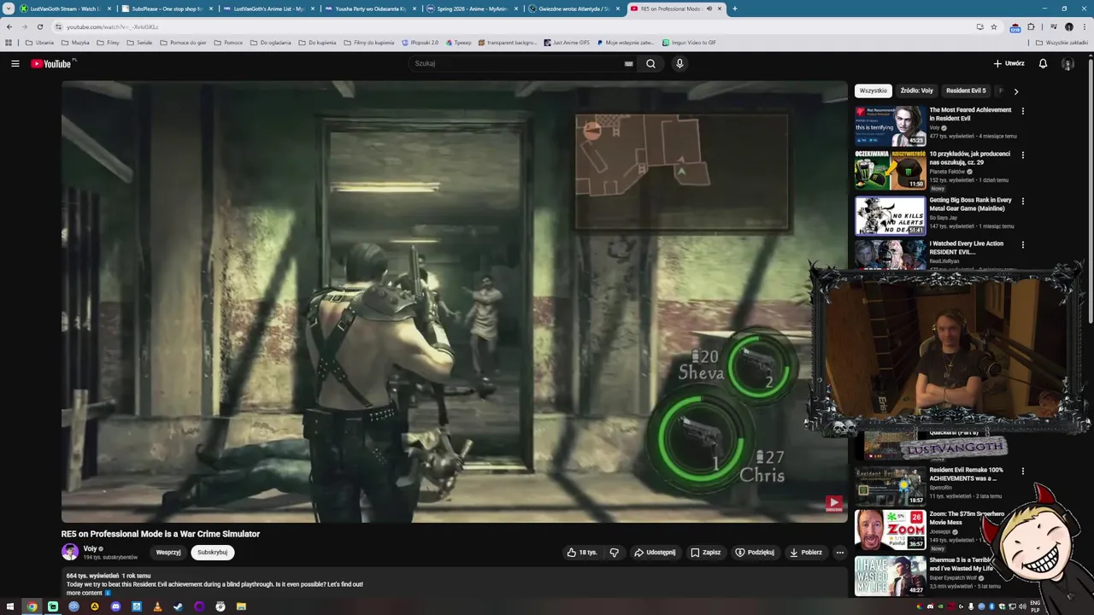Select the Źródło: Voiy chip
This screenshot has width=1094, height=615.
point(916,91)
